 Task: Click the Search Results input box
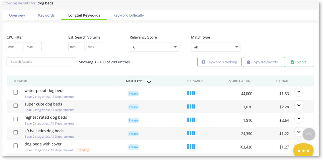pyautogui.click(x=42, y=62)
